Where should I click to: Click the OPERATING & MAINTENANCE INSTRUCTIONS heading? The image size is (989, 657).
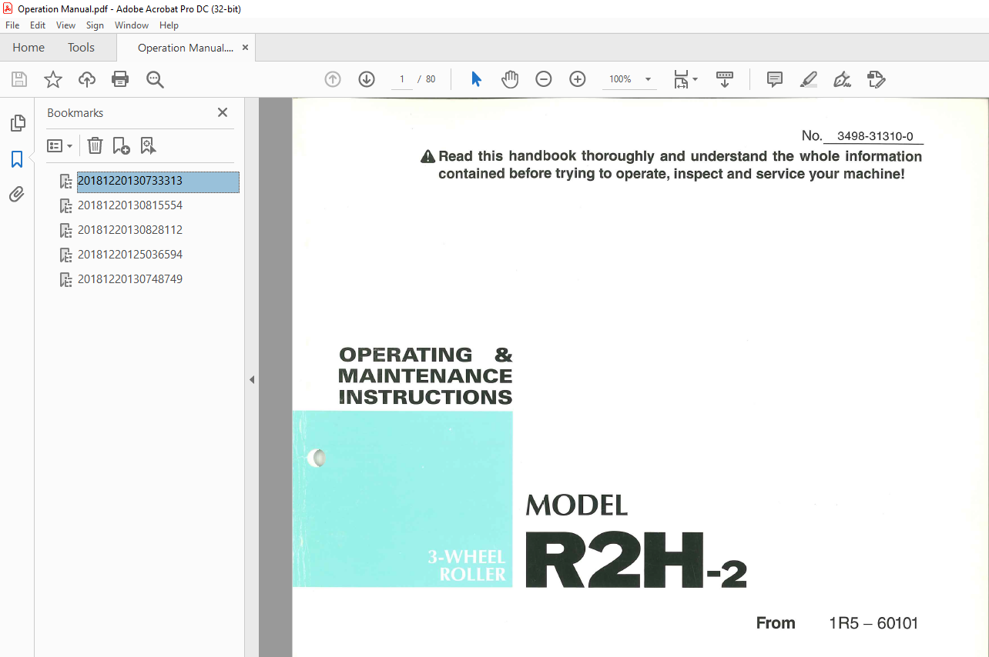click(425, 376)
